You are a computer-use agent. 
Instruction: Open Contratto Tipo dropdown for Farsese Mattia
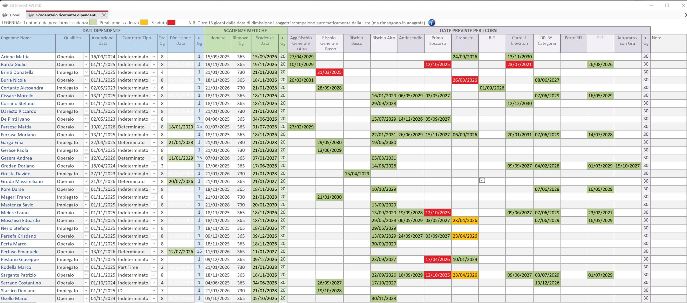(x=154, y=127)
